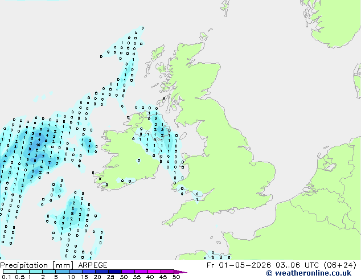361x279 pixels.
Task: Select the 35–40 mm legend swatch
Action: pyautogui.click(x=141, y=272)
